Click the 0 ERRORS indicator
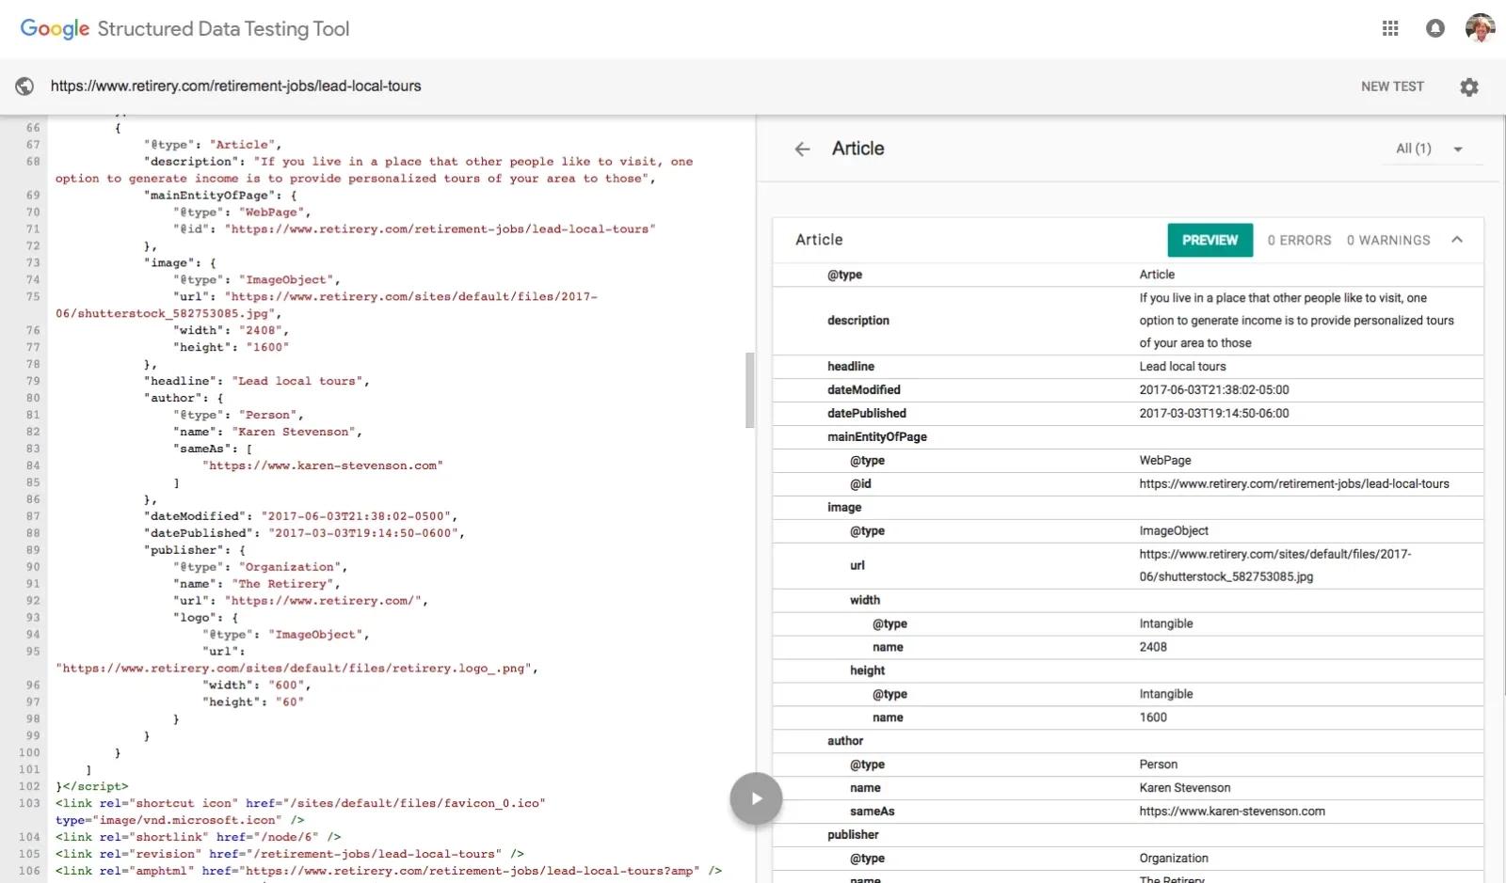This screenshot has height=883, width=1506. tap(1299, 241)
